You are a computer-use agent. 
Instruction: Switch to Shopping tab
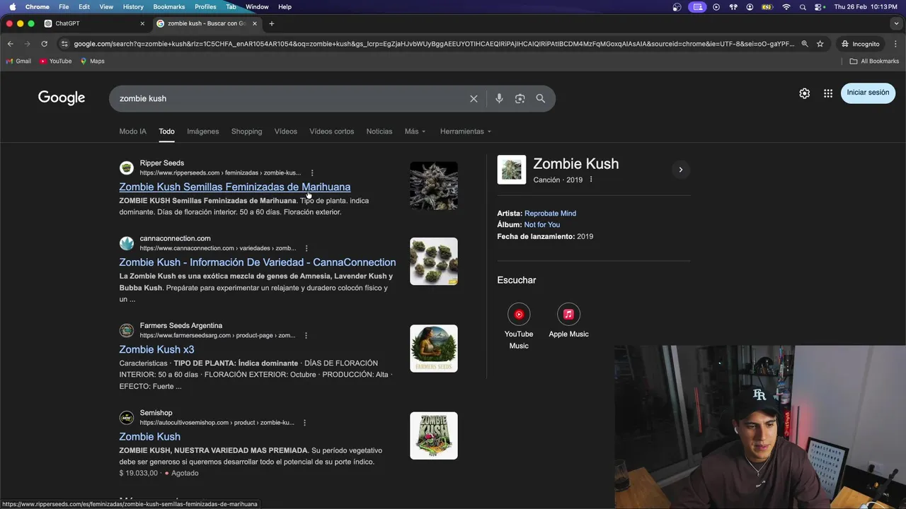(x=246, y=131)
